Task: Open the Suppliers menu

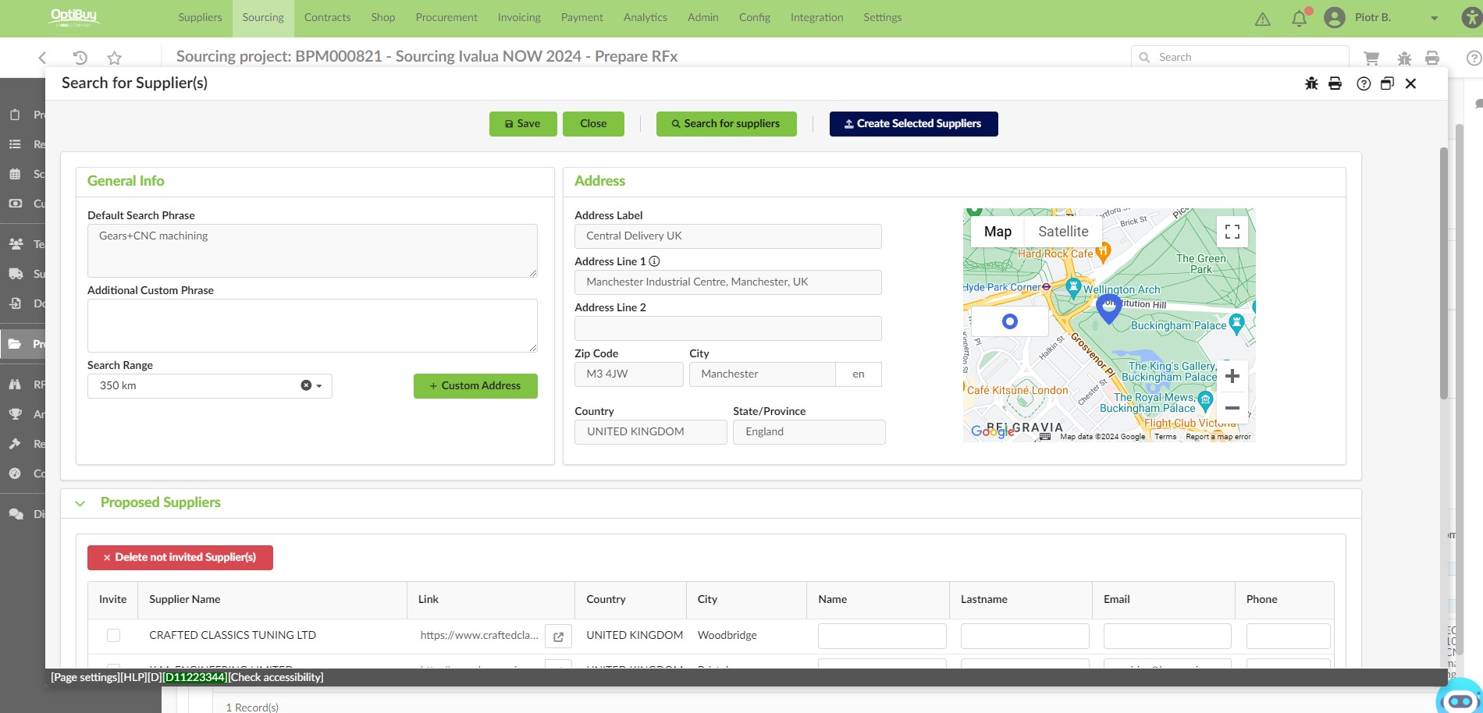Action: click(x=200, y=18)
